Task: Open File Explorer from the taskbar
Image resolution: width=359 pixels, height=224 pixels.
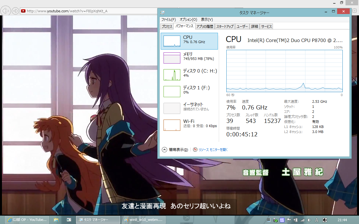Action: pyautogui.click(x=56, y=220)
